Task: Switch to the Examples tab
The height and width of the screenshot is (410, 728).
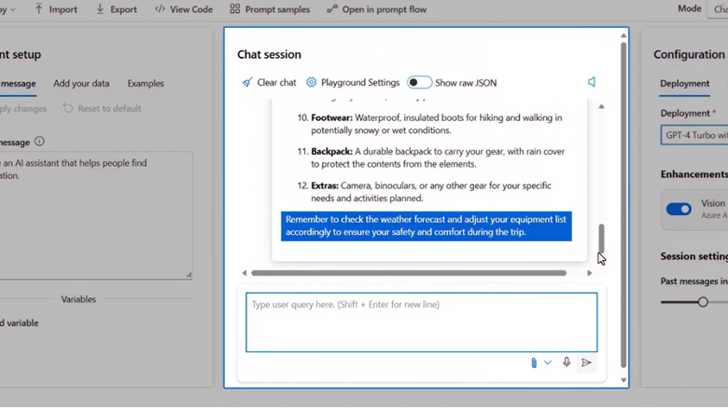Action: click(x=146, y=83)
